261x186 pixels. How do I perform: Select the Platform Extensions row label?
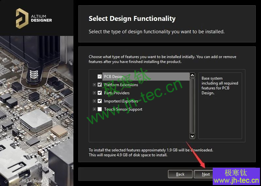pyautogui.click(x=121, y=85)
